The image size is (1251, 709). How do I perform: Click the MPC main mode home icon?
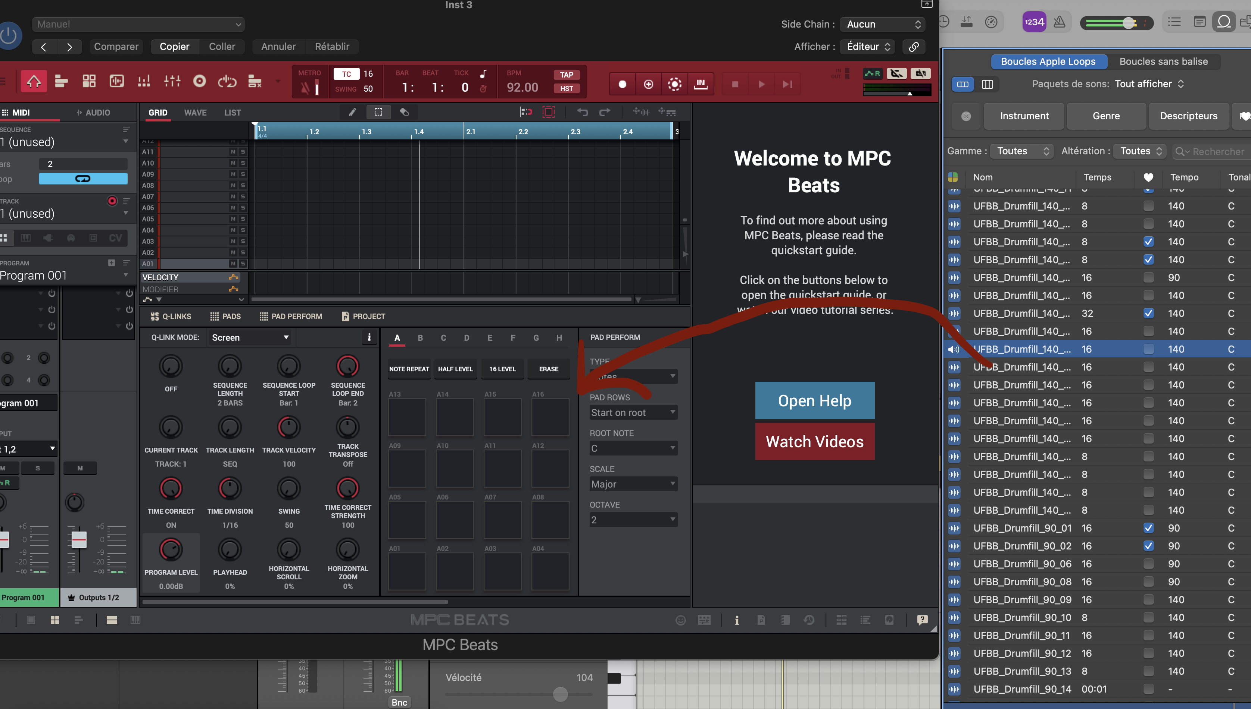click(34, 81)
